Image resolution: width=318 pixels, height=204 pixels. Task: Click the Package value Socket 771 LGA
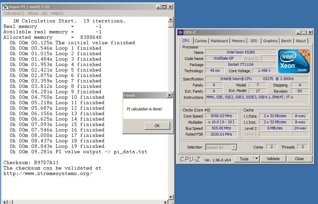coord(241,64)
